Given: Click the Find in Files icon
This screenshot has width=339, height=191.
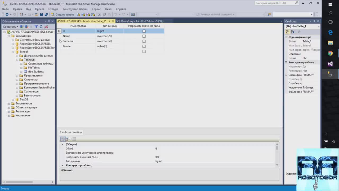Looking at the screenshot, I should [x=269, y=14].
